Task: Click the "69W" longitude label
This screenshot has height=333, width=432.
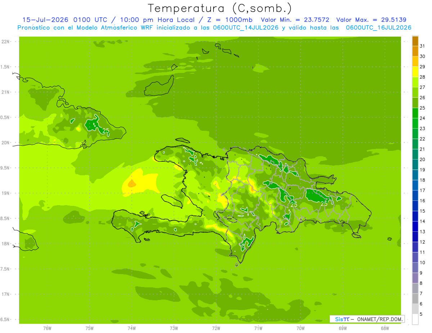Action: pyautogui.click(x=343, y=328)
